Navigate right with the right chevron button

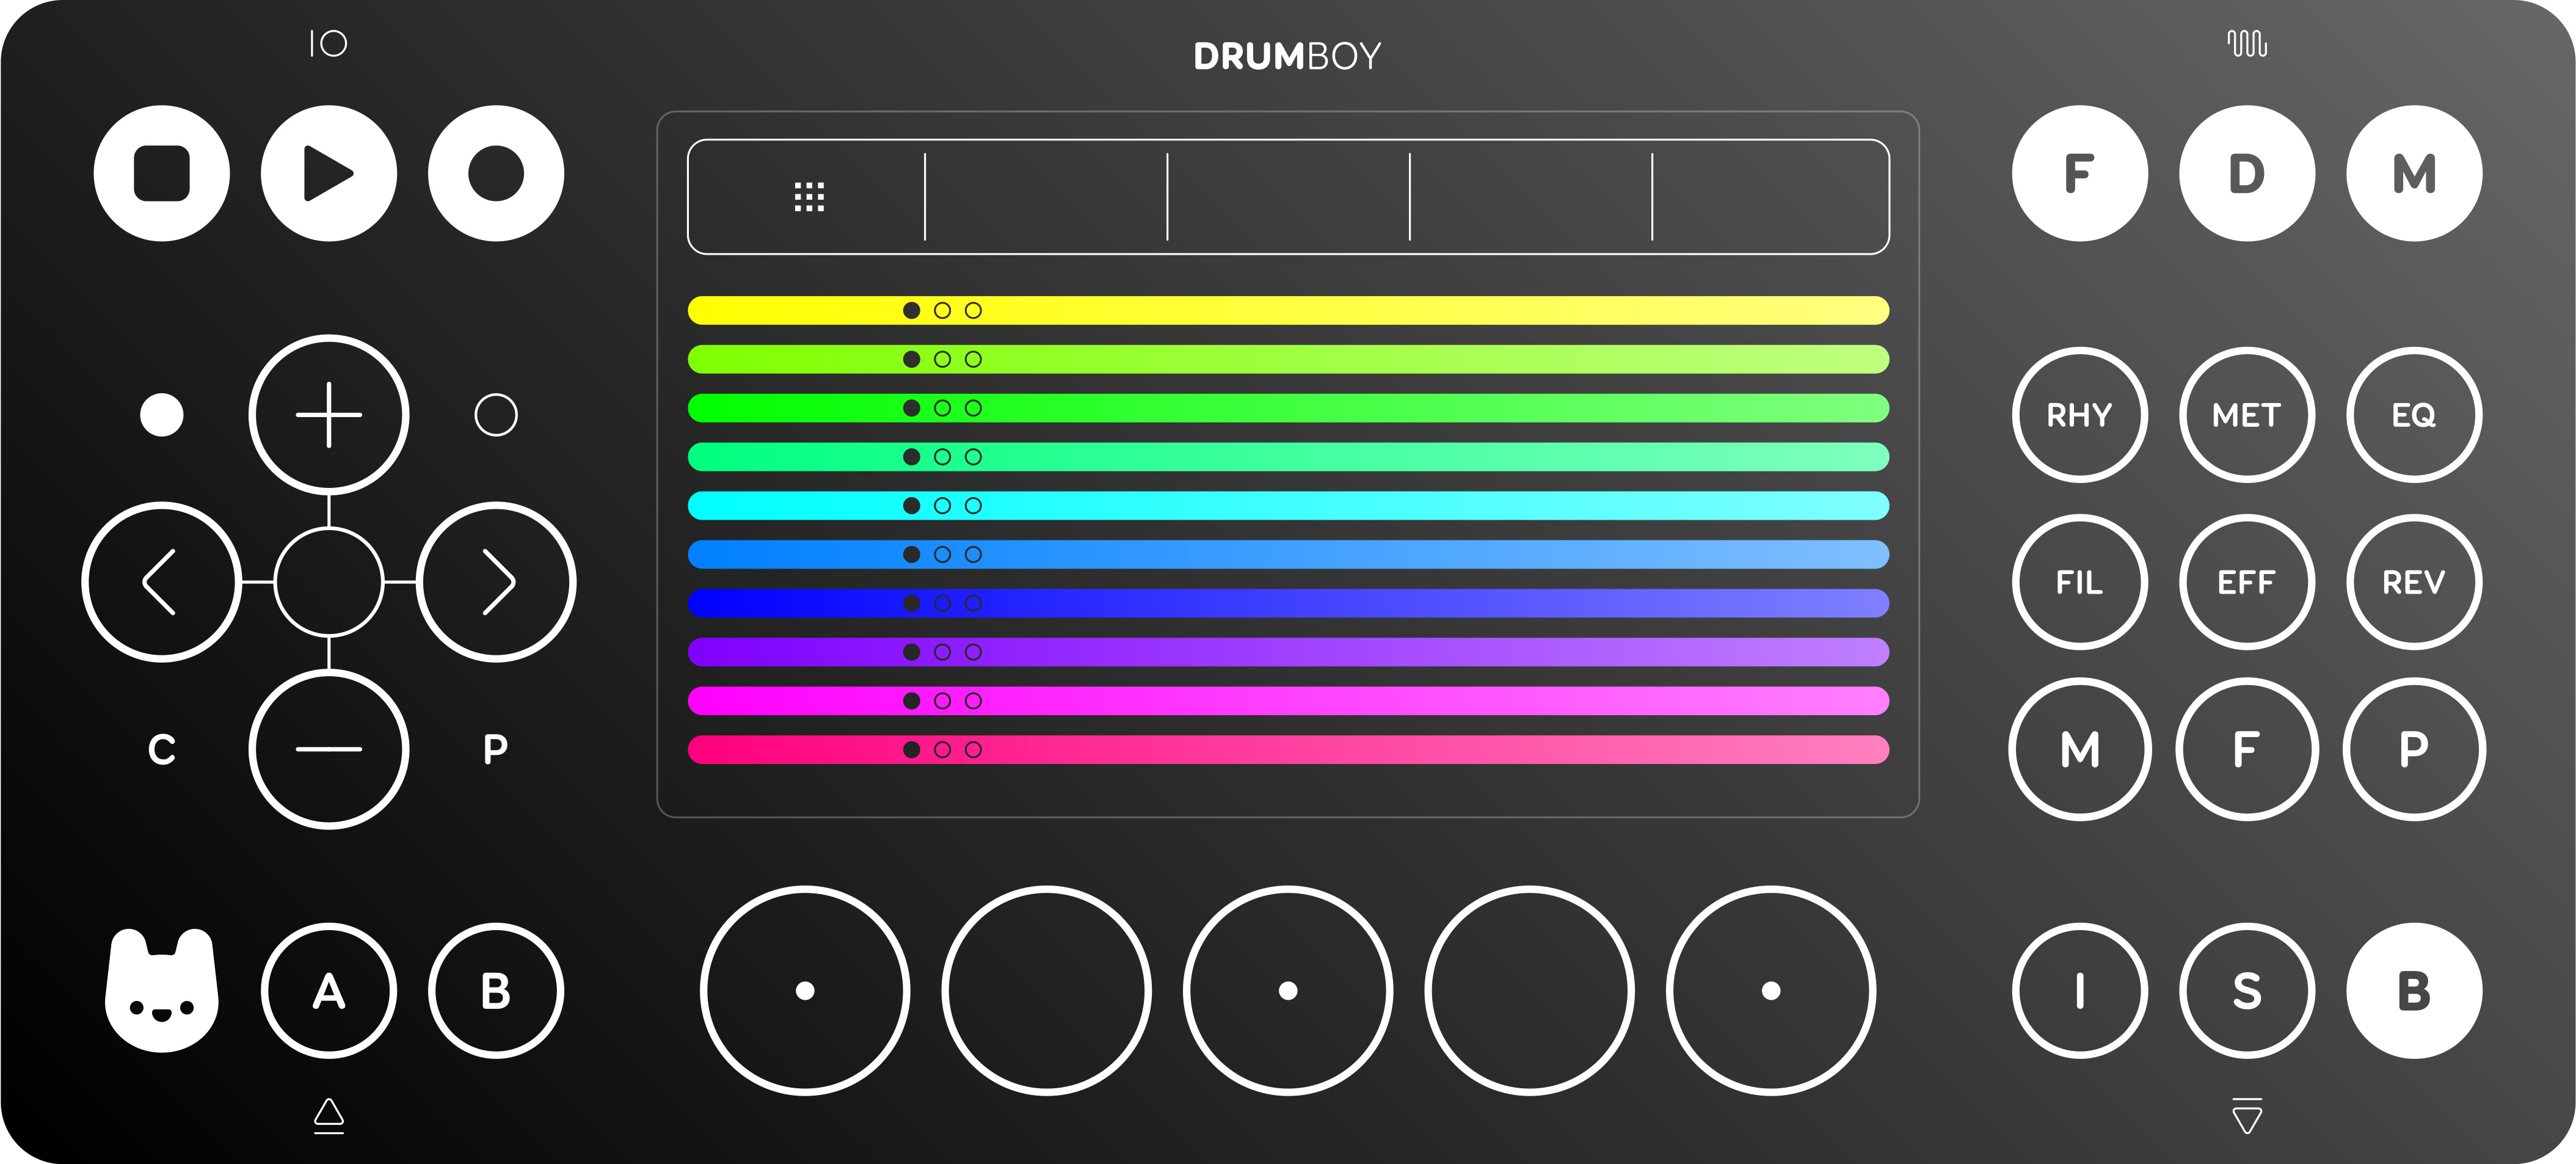[496, 582]
